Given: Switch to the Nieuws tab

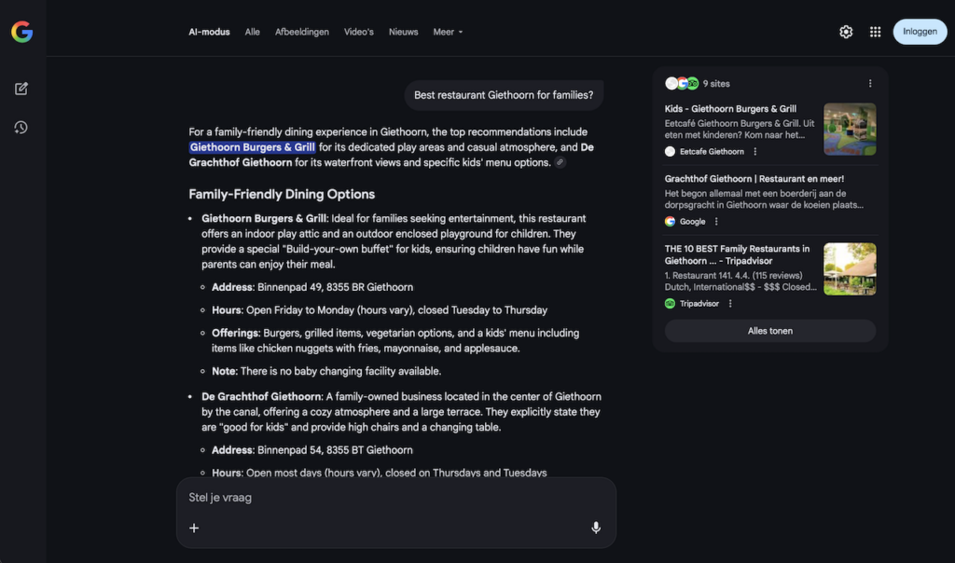Looking at the screenshot, I should [x=403, y=32].
